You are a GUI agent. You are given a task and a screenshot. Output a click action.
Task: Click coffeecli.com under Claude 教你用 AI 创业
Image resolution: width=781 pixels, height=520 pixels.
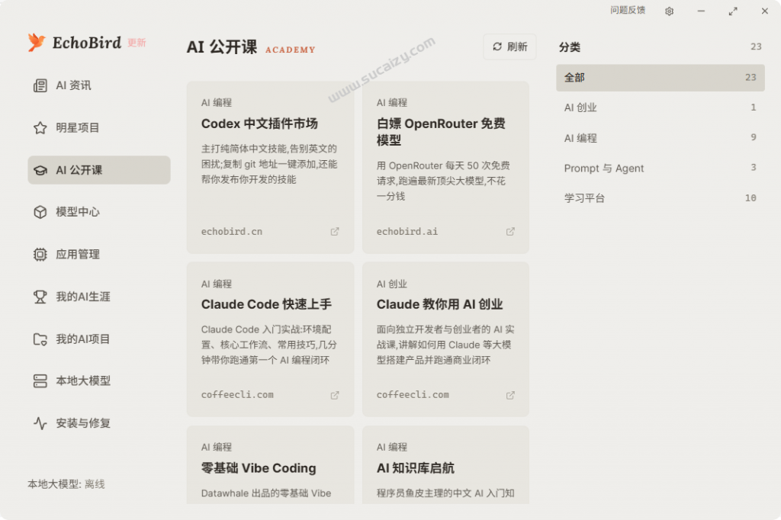[x=413, y=395]
